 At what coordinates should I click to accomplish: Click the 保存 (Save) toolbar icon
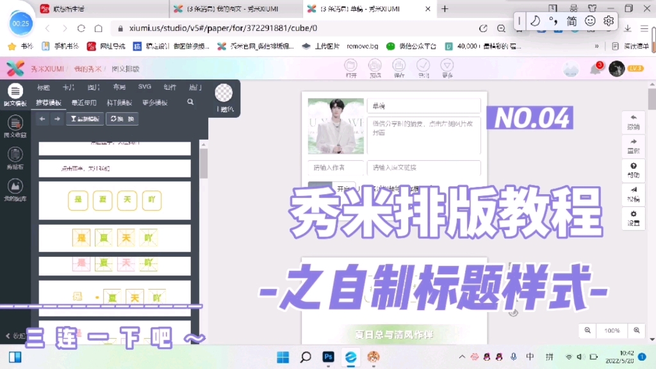point(399,67)
